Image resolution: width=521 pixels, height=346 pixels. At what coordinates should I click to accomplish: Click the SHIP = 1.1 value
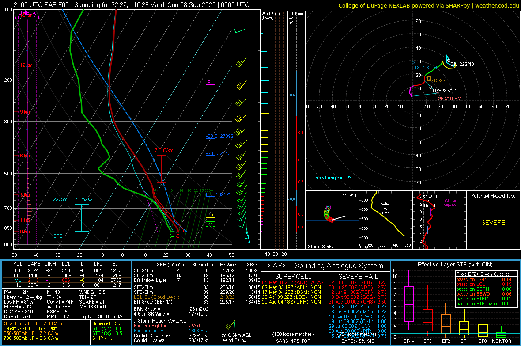[103, 338]
